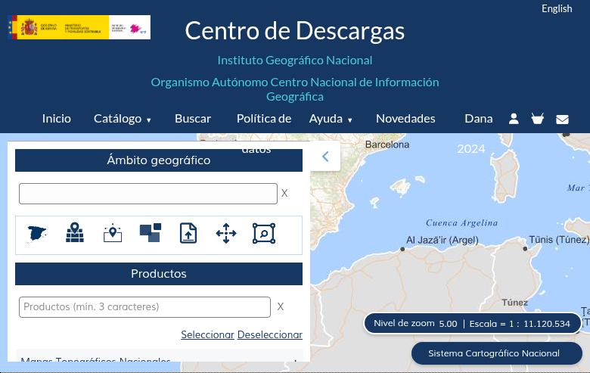Click the administrative division location pin icon
This screenshot has height=373, width=590.
(74, 234)
